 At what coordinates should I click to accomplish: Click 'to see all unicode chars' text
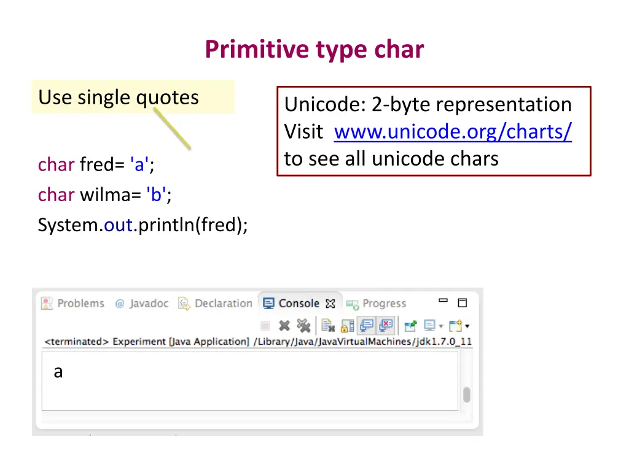click(391, 159)
